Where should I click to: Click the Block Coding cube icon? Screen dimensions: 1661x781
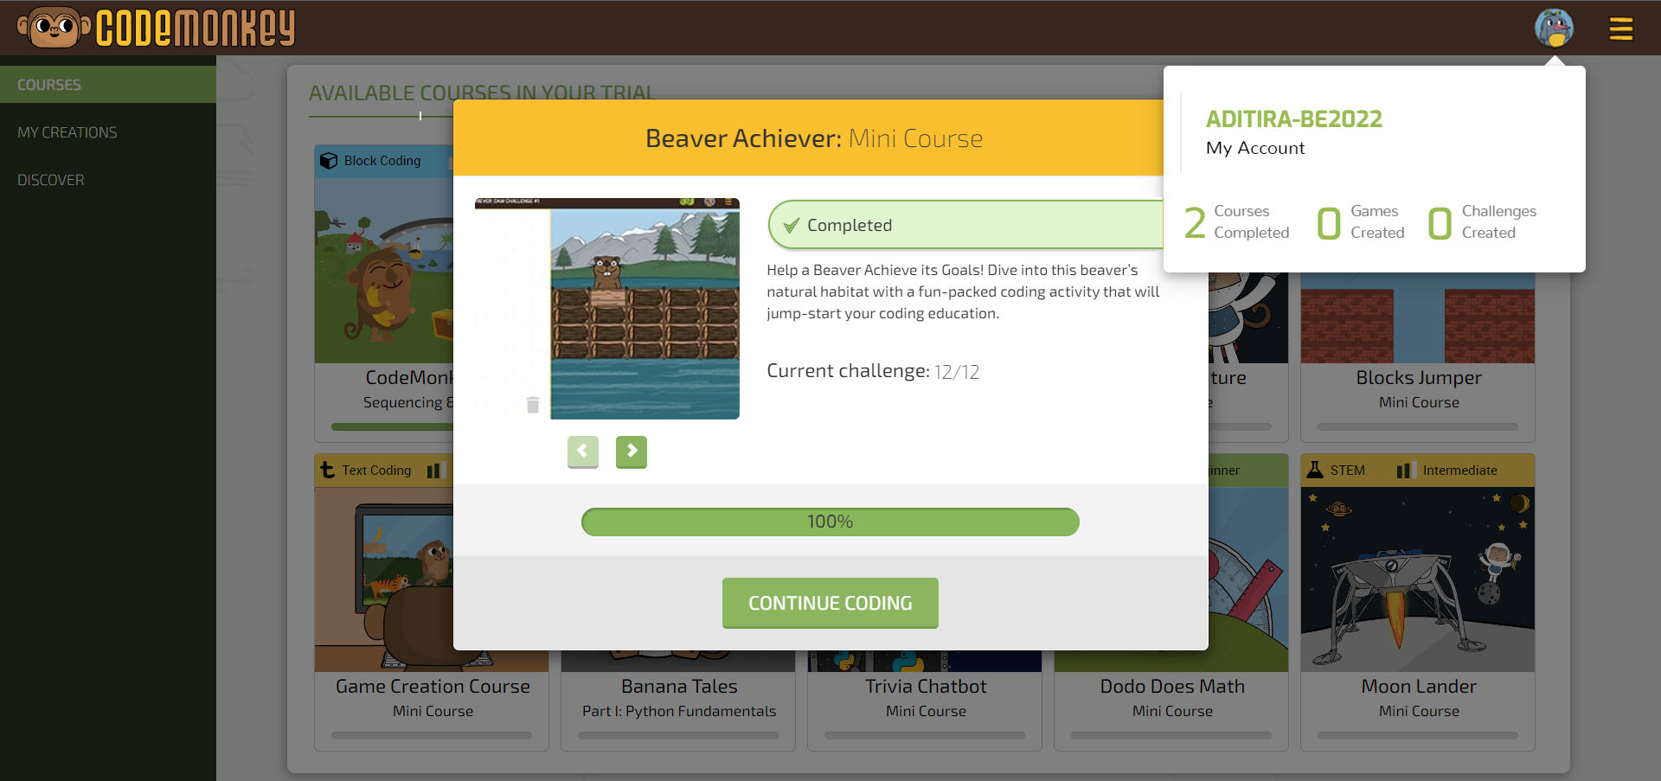(329, 161)
